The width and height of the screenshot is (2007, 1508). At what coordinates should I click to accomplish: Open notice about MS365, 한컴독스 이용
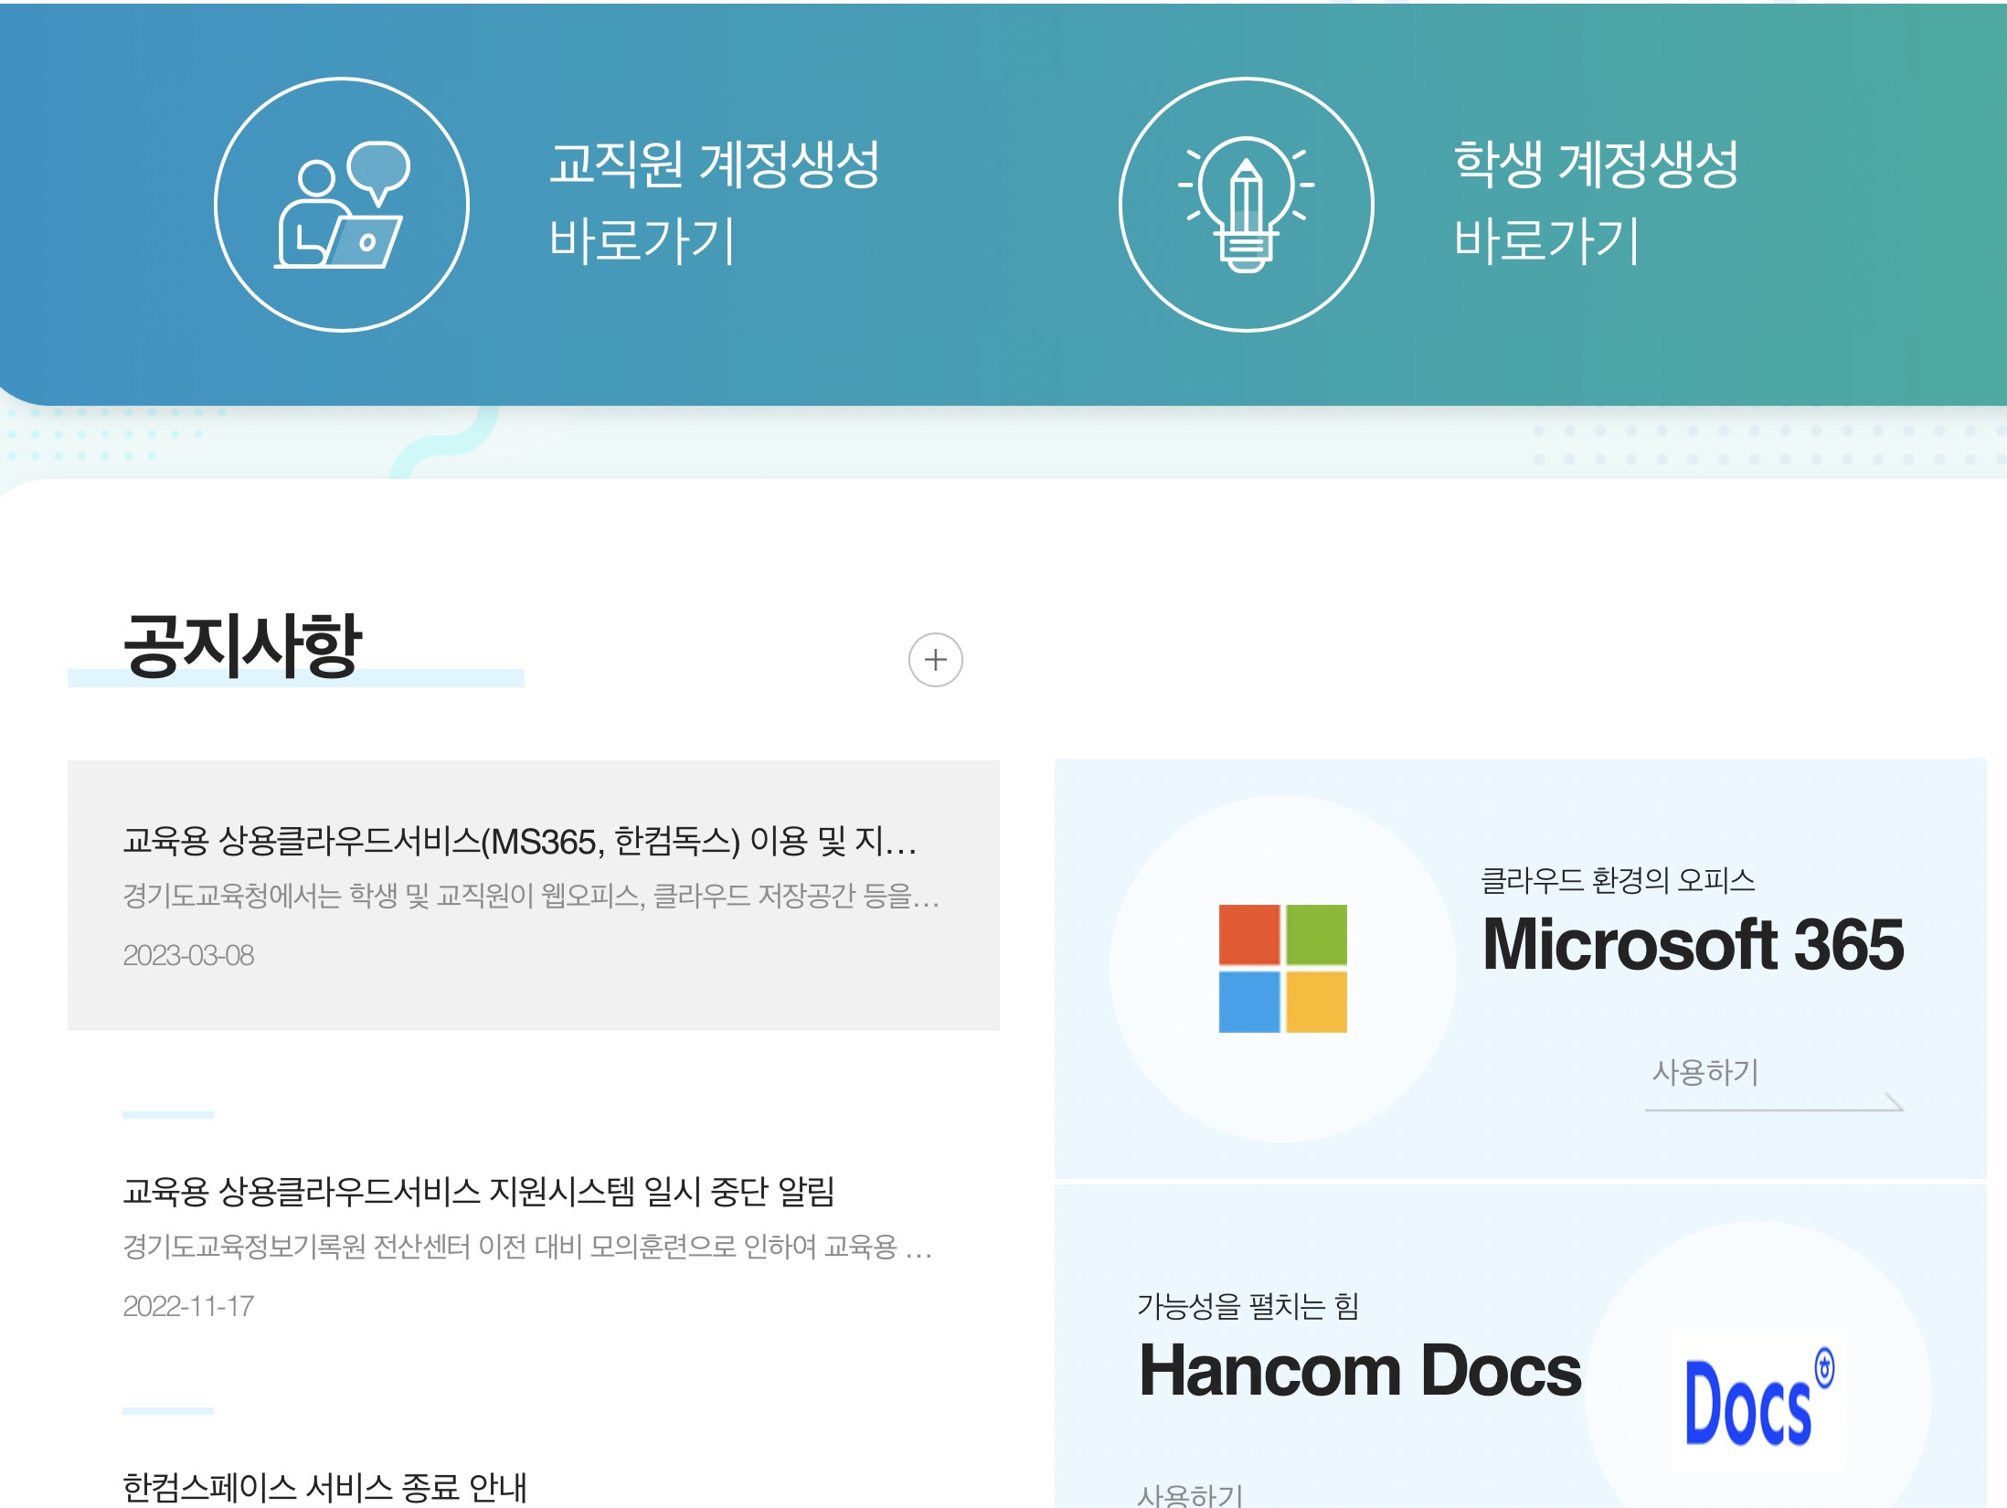tap(519, 841)
